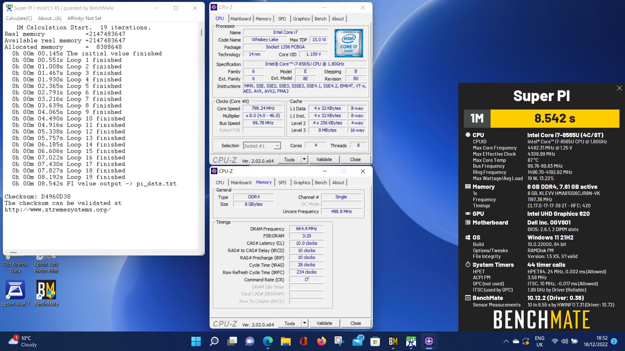Open Graphics tab in bottom CPU-Z window
This screenshot has width=625, height=351.
coord(301,182)
